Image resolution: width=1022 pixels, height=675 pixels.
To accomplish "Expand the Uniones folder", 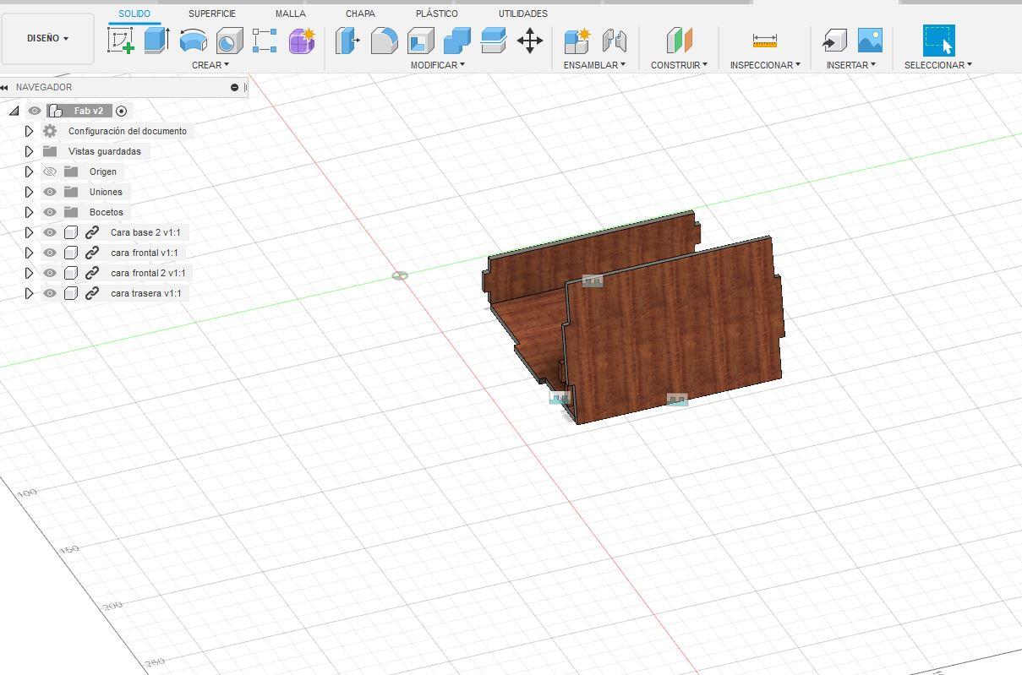I will [x=29, y=192].
